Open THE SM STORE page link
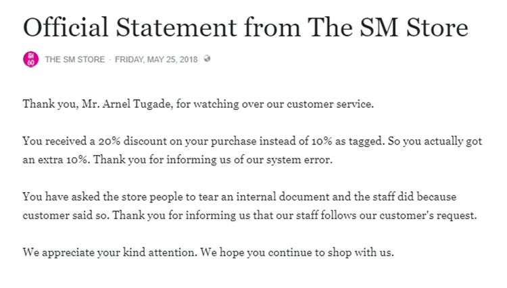This screenshot has height=288, width=507. pos(74,59)
